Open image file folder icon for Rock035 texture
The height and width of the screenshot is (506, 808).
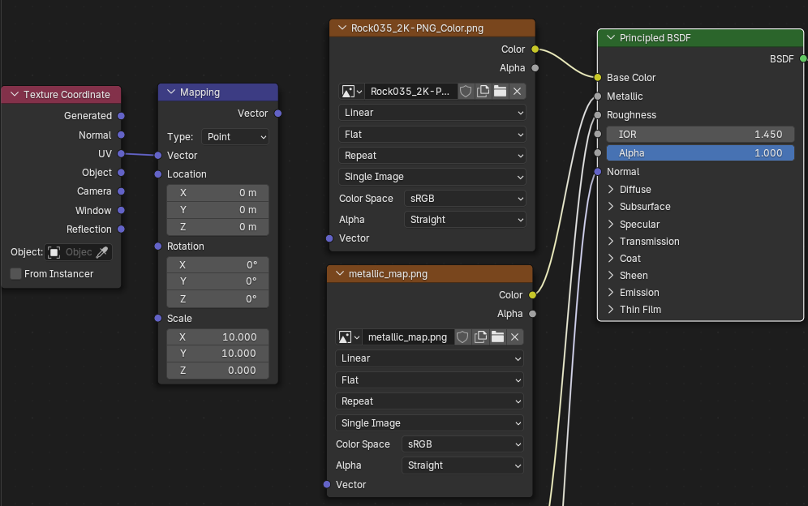tap(500, 92)
